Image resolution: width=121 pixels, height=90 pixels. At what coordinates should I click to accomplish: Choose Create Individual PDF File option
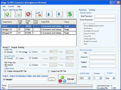[5, 71]
